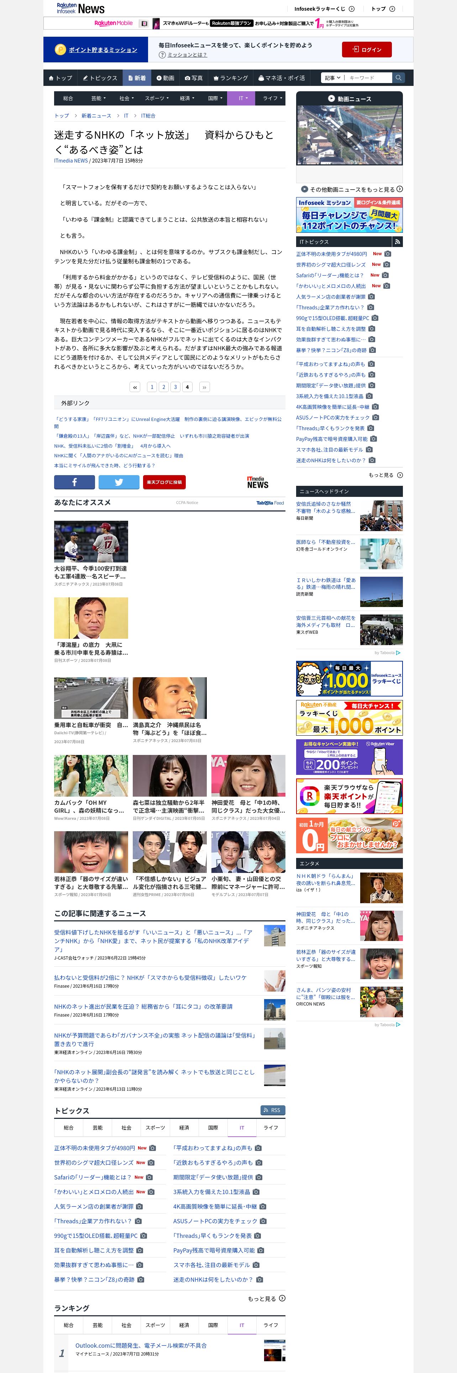Click the キーワード search input field
The width and height of the screenshot is (457, 1373).
coord(369,78)
